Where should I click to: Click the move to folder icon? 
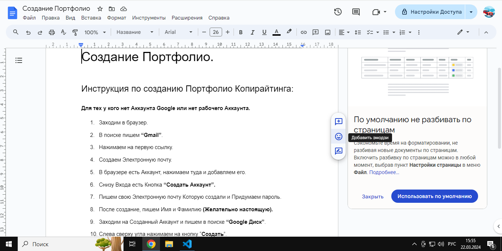(112, 9)
